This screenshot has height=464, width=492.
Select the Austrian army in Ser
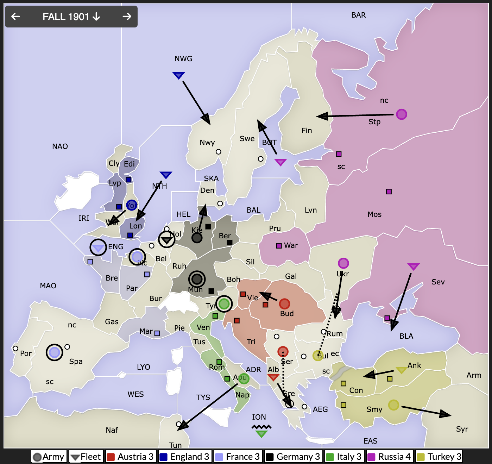coord(283,351)
